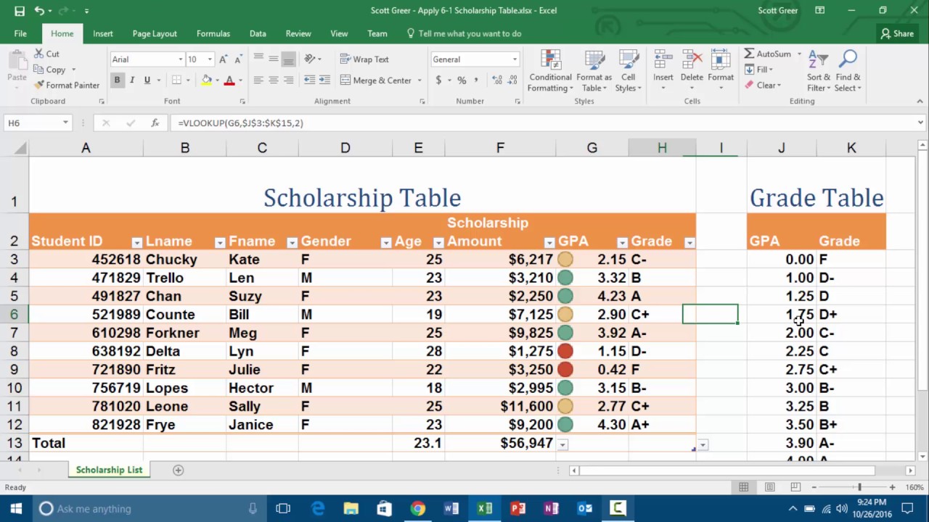Open Find & Select options

pyautogui.click(x=848, y=71)
